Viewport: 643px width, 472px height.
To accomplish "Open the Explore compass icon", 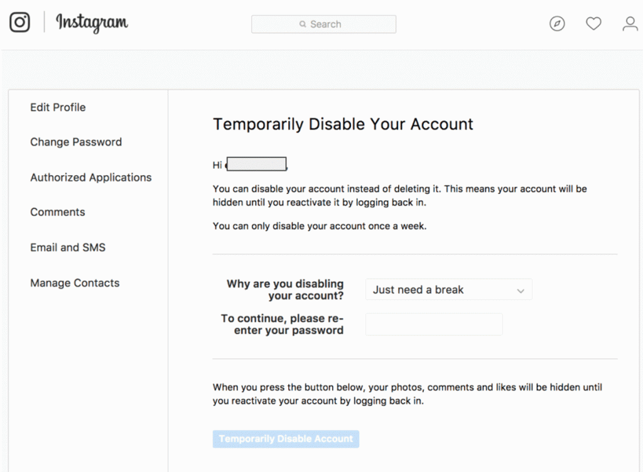I will 557,24.
